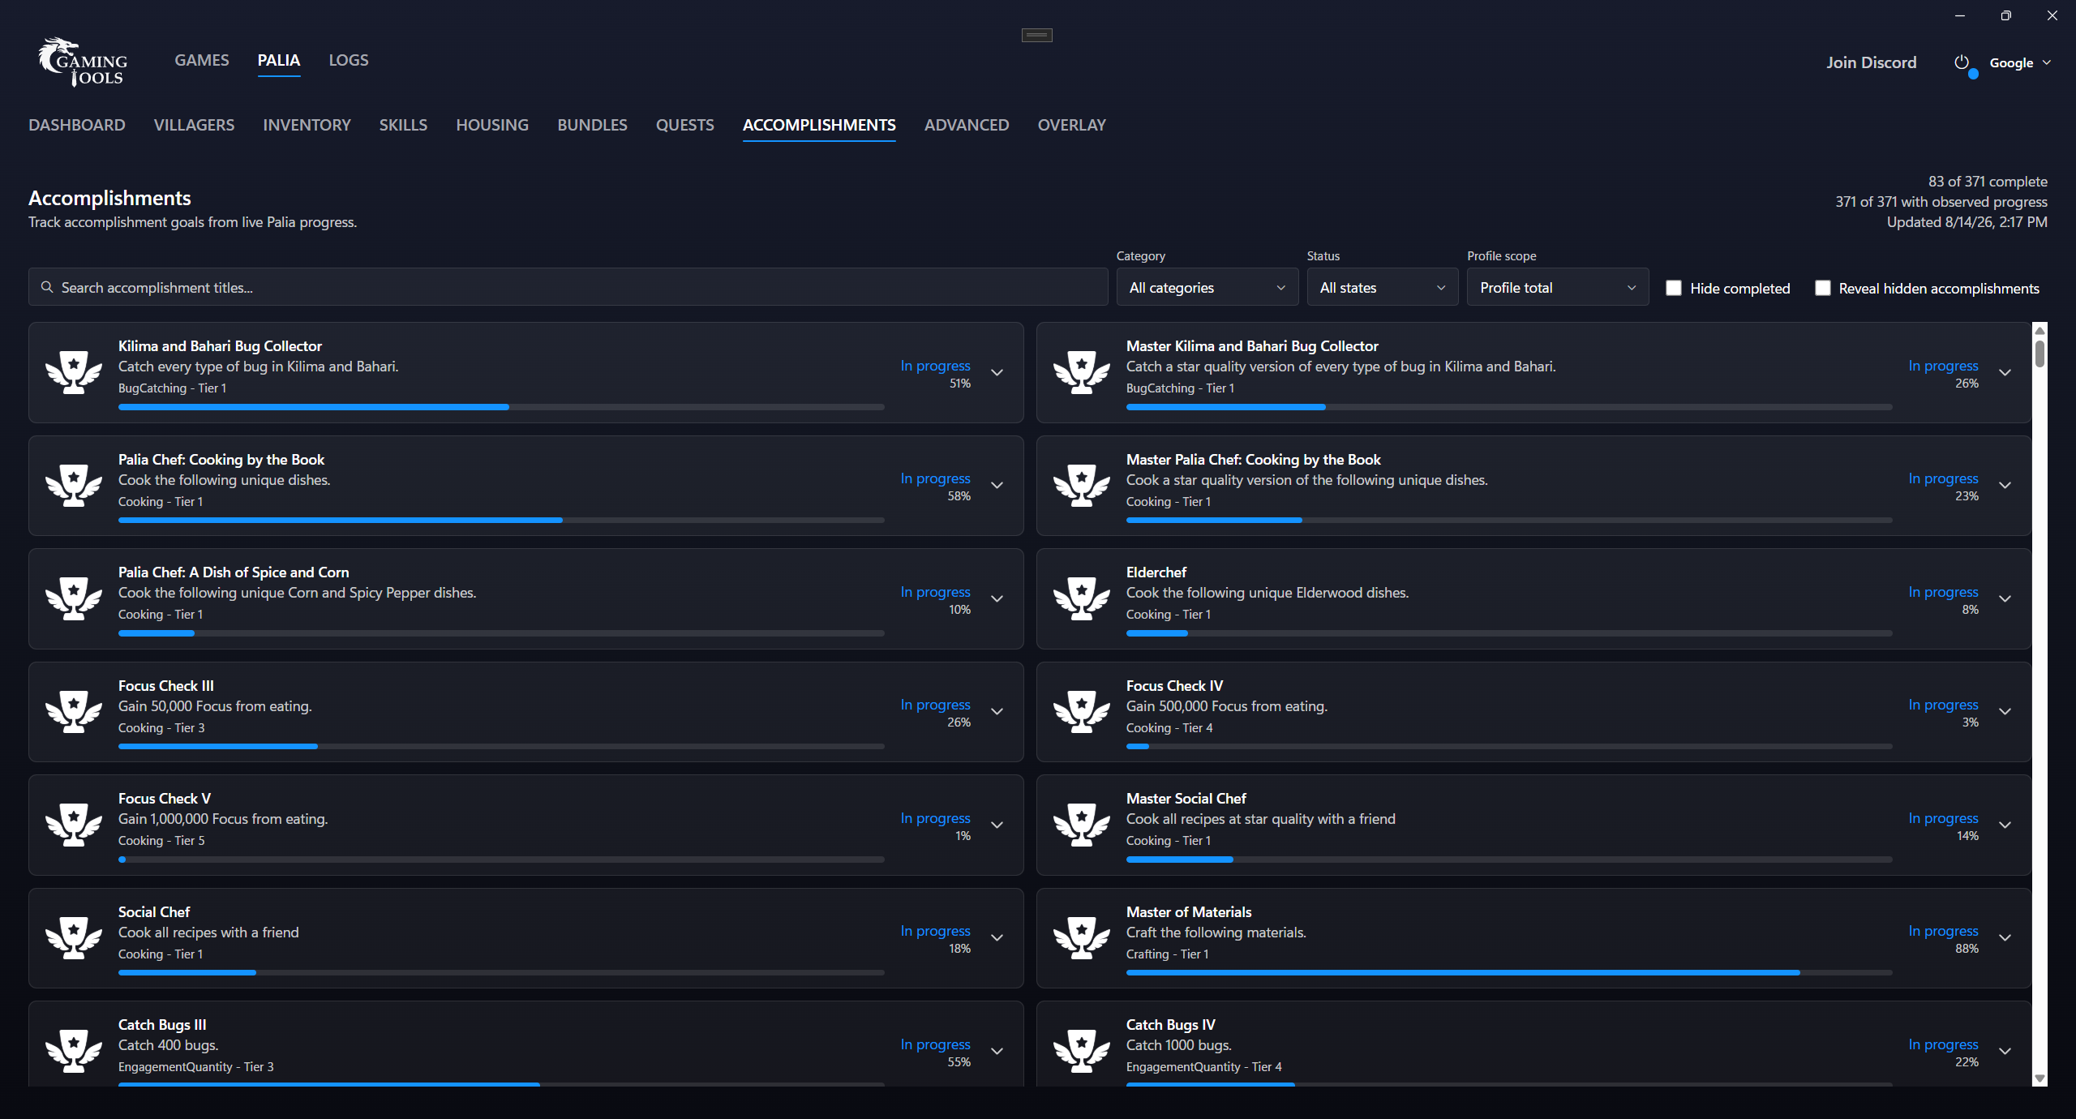This screenshot has height=1119, width=2076.
Task: Open the BUNDLES tab
Action: click(592, 125)
